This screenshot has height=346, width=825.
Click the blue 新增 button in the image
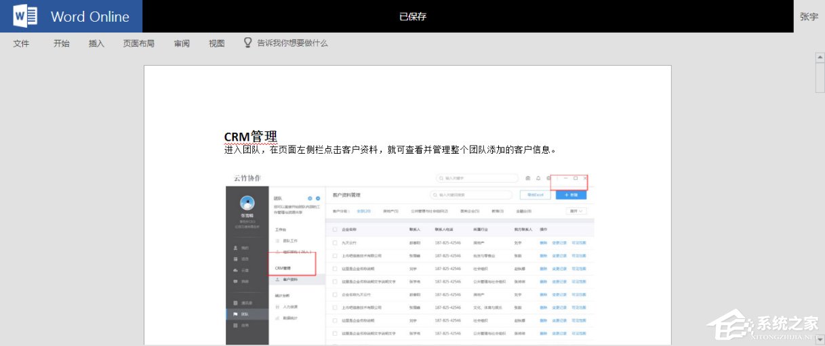click(571, 194)
